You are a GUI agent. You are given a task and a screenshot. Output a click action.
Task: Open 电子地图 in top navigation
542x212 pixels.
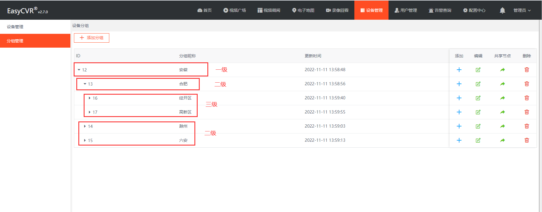pos(303,10)
